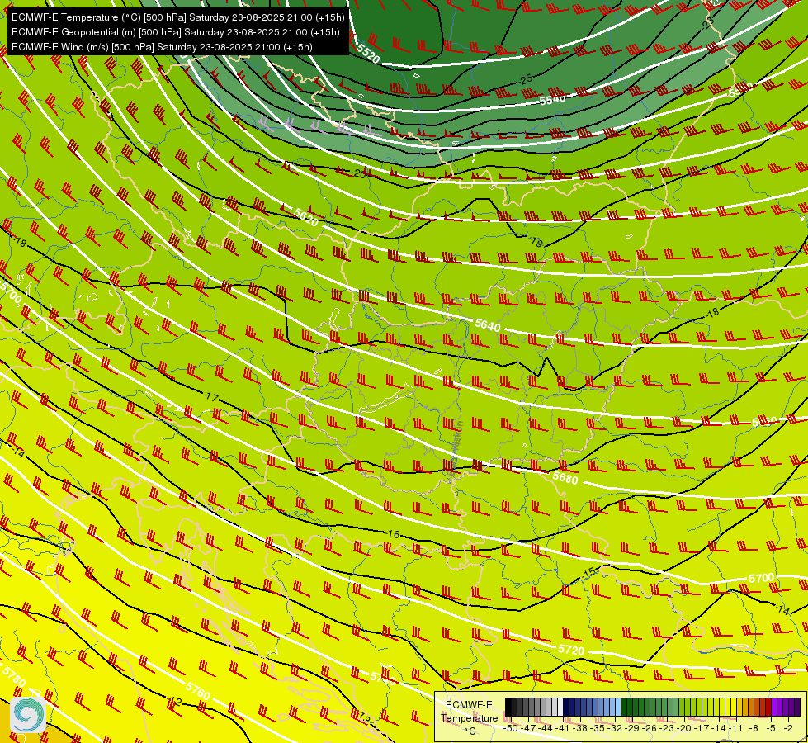Pick the darkest purple swatch ending the legend
Screen dimensions: 808x743
click(797, 708)
